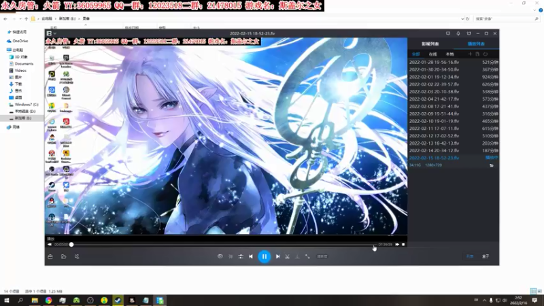Open the toolbox icon in the player
Screen dimensions: 544x306
(50, 257)
